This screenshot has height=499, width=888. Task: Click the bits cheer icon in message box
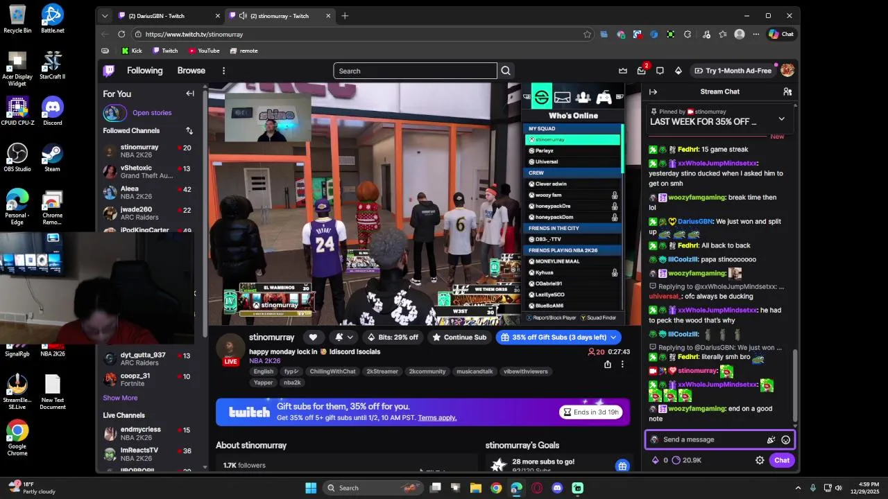(771, 439)
